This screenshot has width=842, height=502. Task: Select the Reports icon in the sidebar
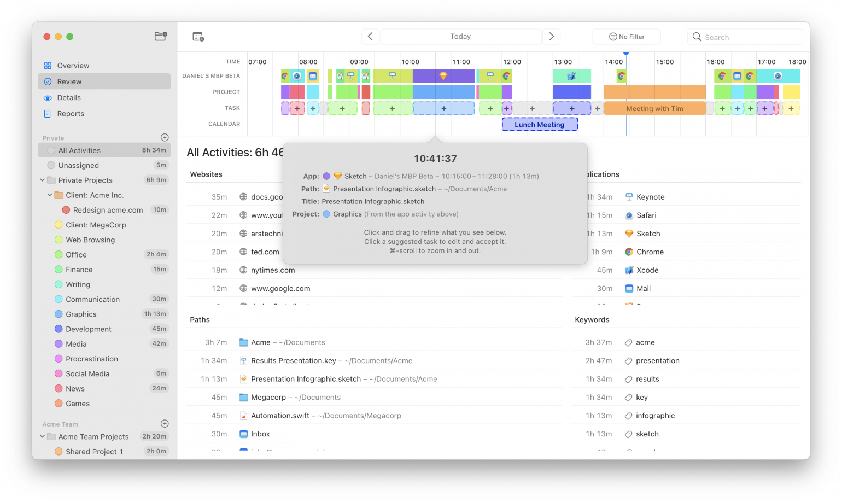click(x=49, y=114)
